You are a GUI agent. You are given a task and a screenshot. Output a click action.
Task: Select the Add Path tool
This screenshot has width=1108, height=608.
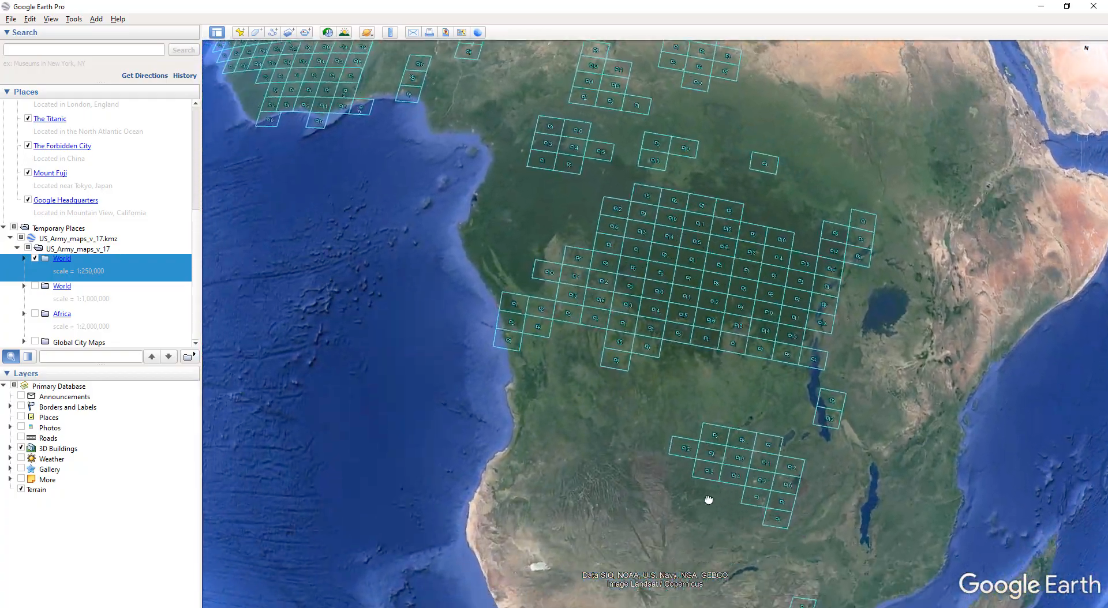point(273,32)
